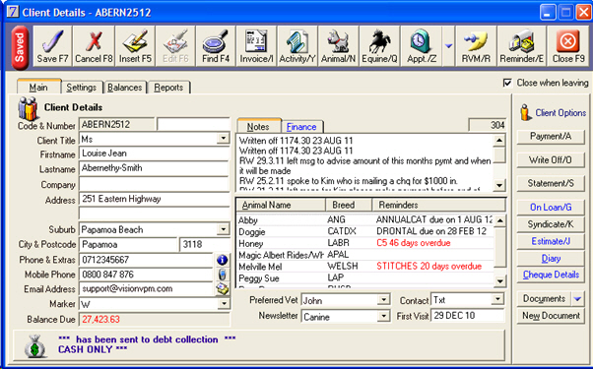Open the Invoice/I toolbar icon
This screenshot has height=369, width=593.
point(256,46)
